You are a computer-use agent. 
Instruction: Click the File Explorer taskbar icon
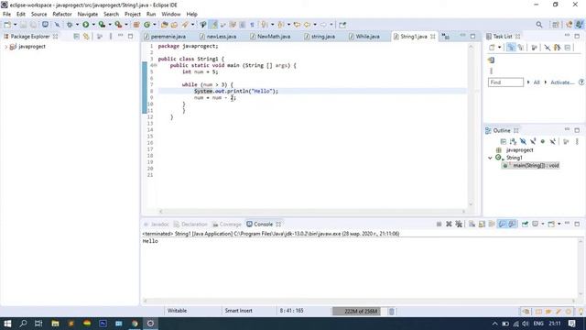click(55, 324)
